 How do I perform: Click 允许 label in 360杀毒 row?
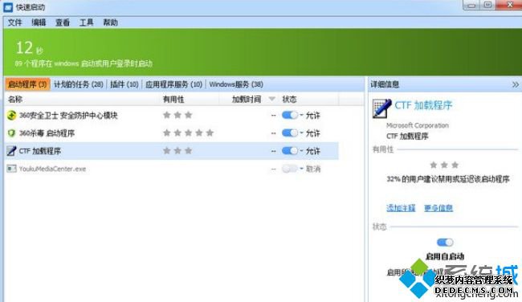(313, 133)
